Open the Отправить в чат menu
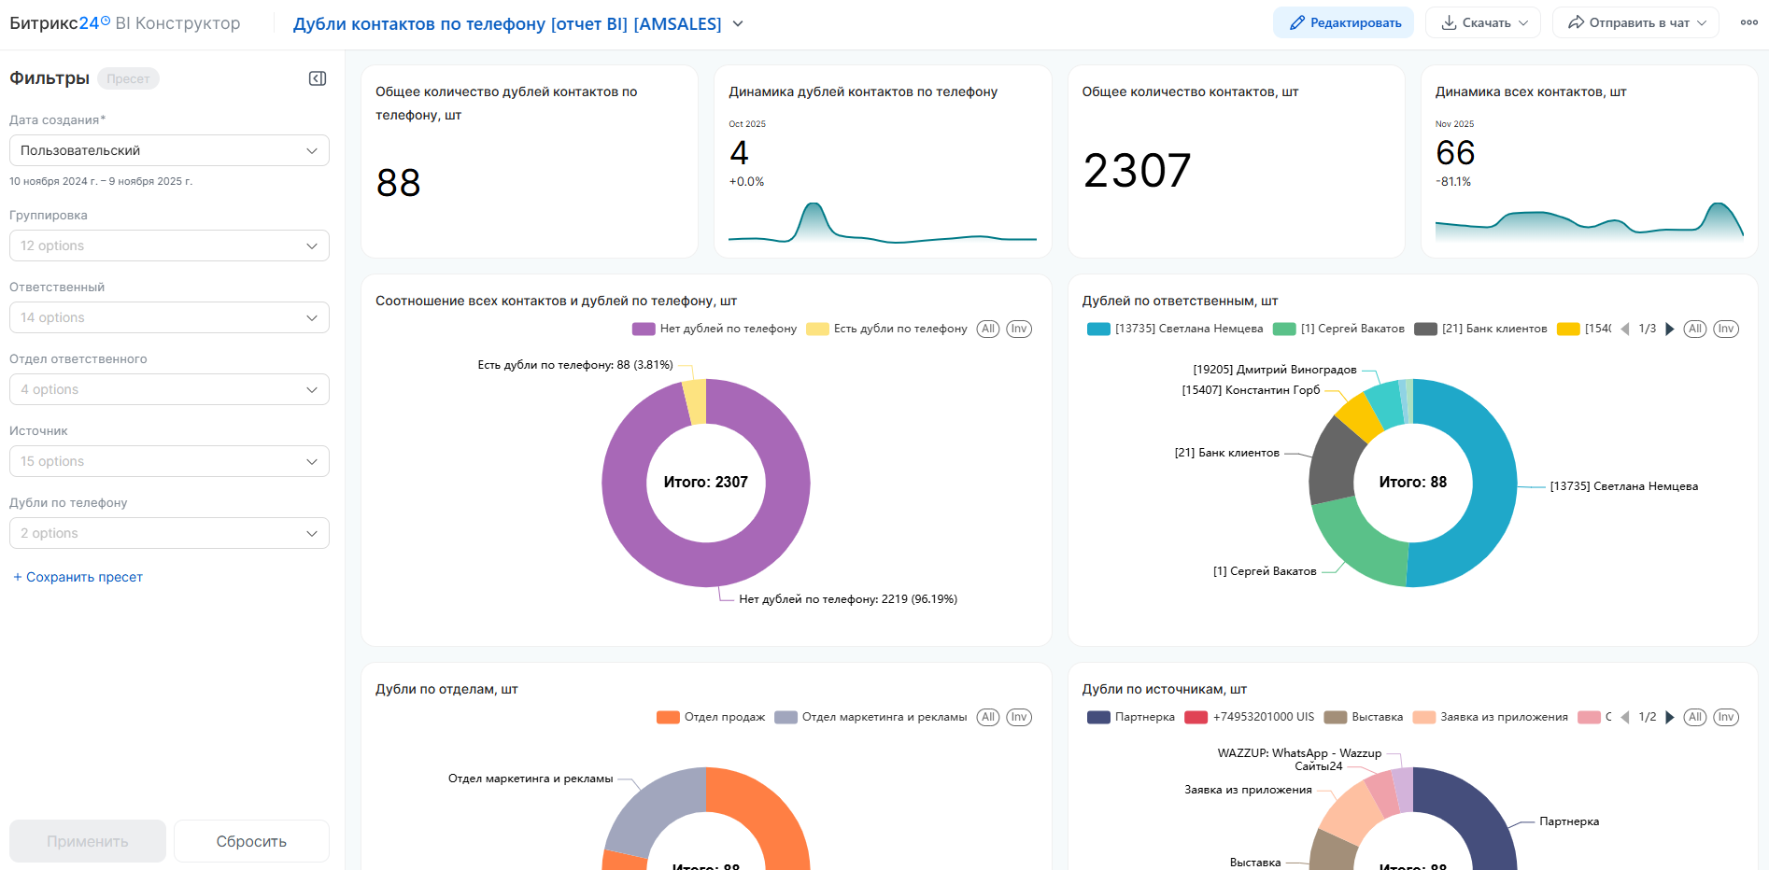This screenshot has height=870, width=1769. [x=1636, y=22]
